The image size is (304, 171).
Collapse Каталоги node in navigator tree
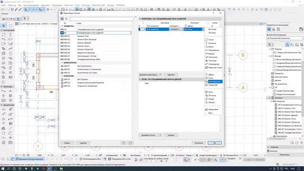pyautogui.click(x=270, y=98)
